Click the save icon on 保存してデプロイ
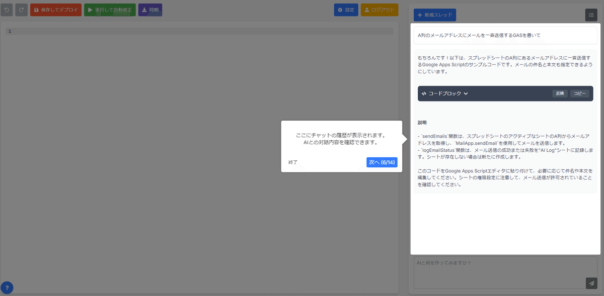The image size is (604, 296). click(x=36, y=9)
